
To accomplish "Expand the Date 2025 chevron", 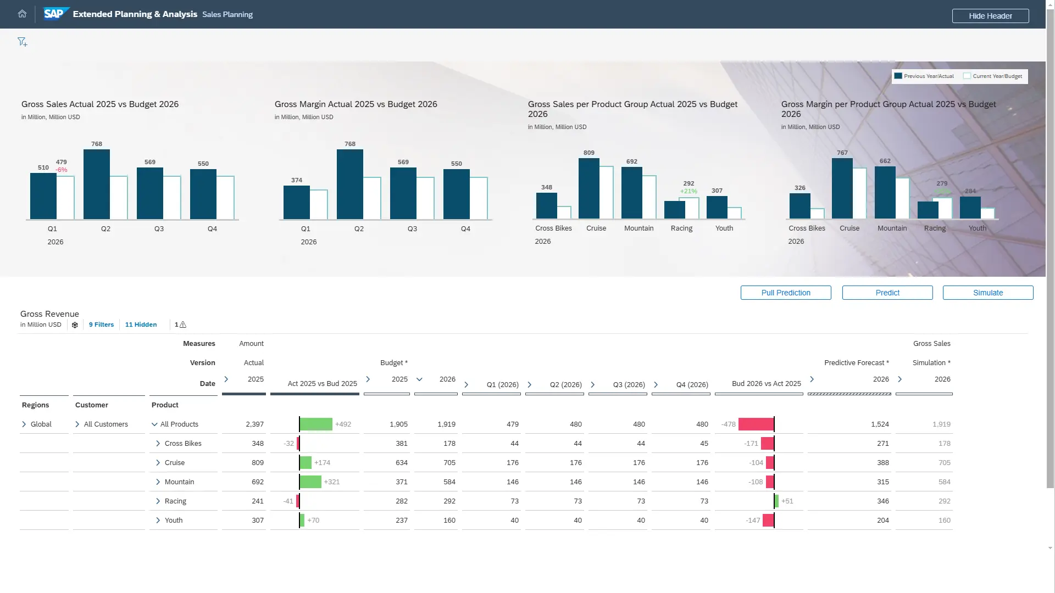I will pos(227,379).
